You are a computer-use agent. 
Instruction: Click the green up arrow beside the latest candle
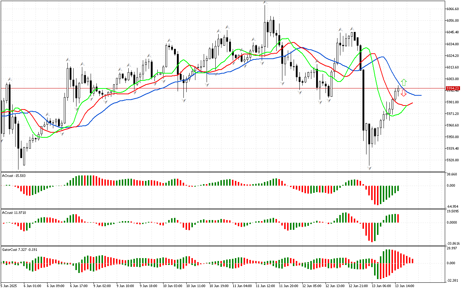(x=404, y=82)
